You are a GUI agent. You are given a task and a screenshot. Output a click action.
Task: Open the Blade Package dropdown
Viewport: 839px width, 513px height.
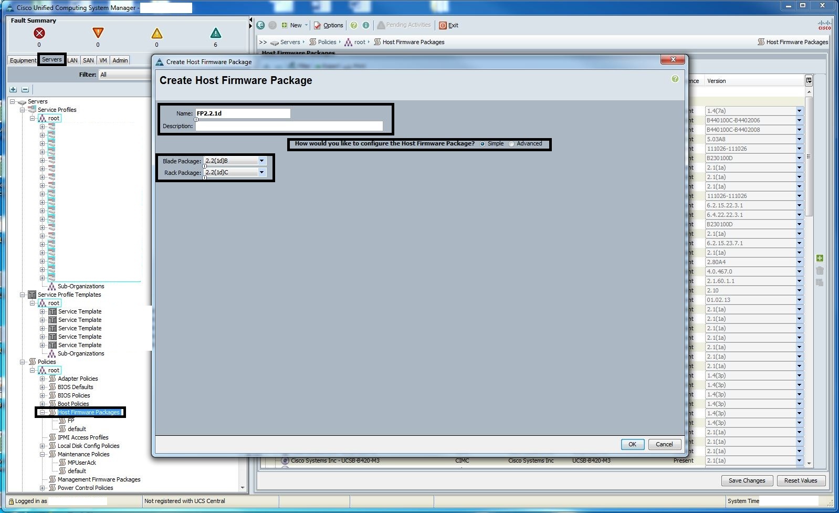[261, 161]
